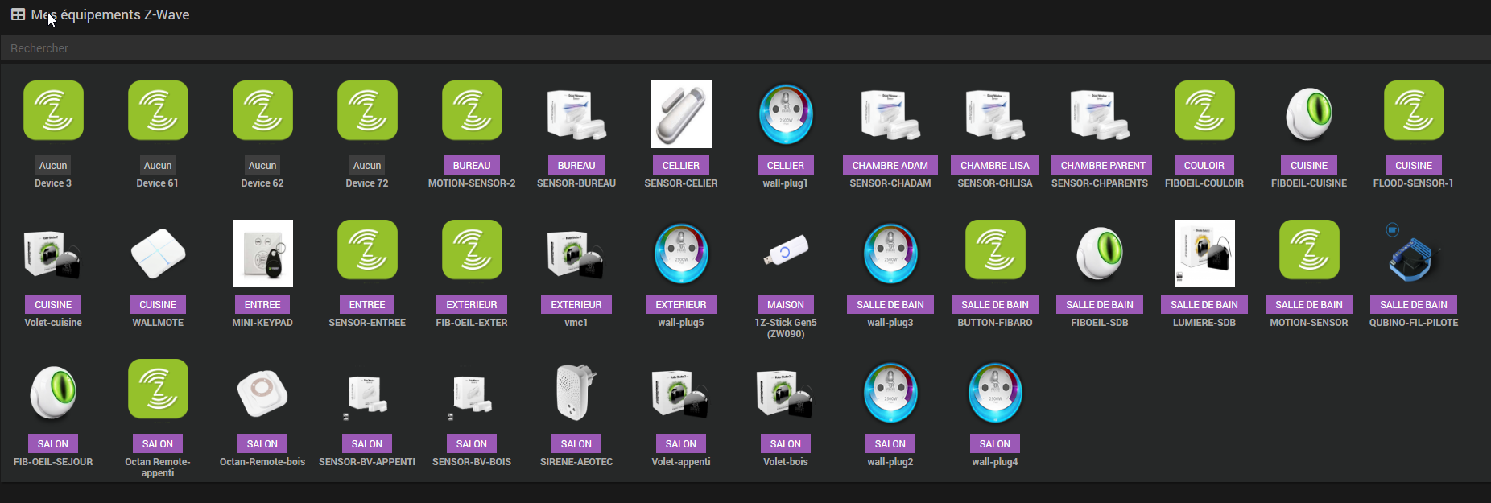Open the LUMIERE-SDB device image
Viewport: 1491px width, 503px height.
pyautogui.click(x=1204, y=254)
